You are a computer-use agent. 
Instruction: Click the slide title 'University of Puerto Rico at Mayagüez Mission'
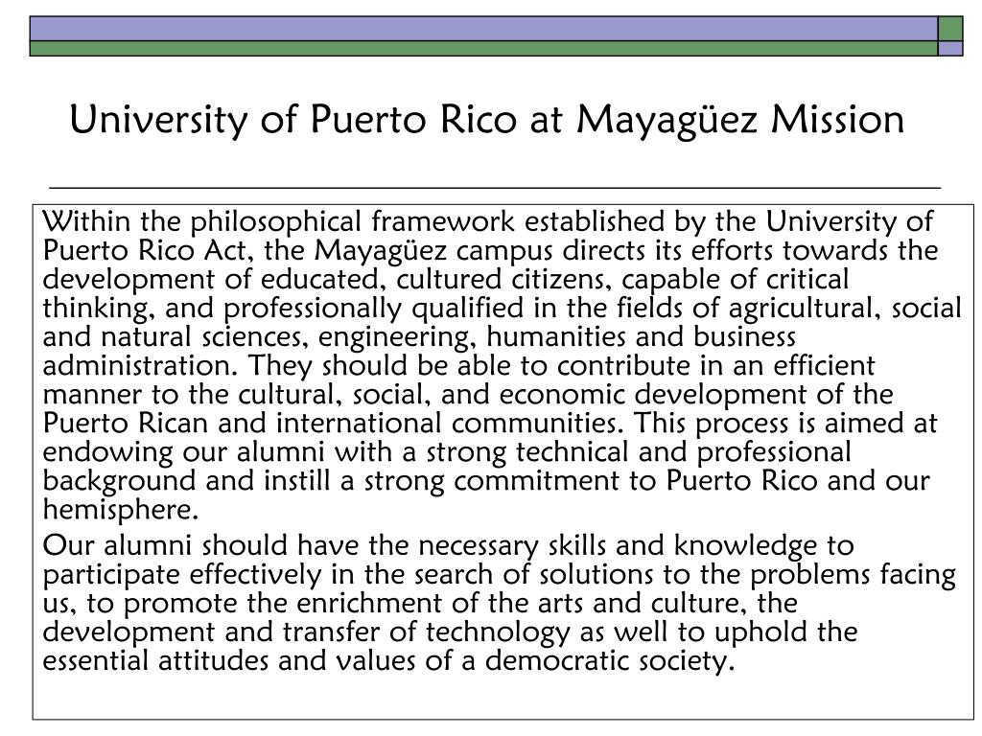pos(486,120)
